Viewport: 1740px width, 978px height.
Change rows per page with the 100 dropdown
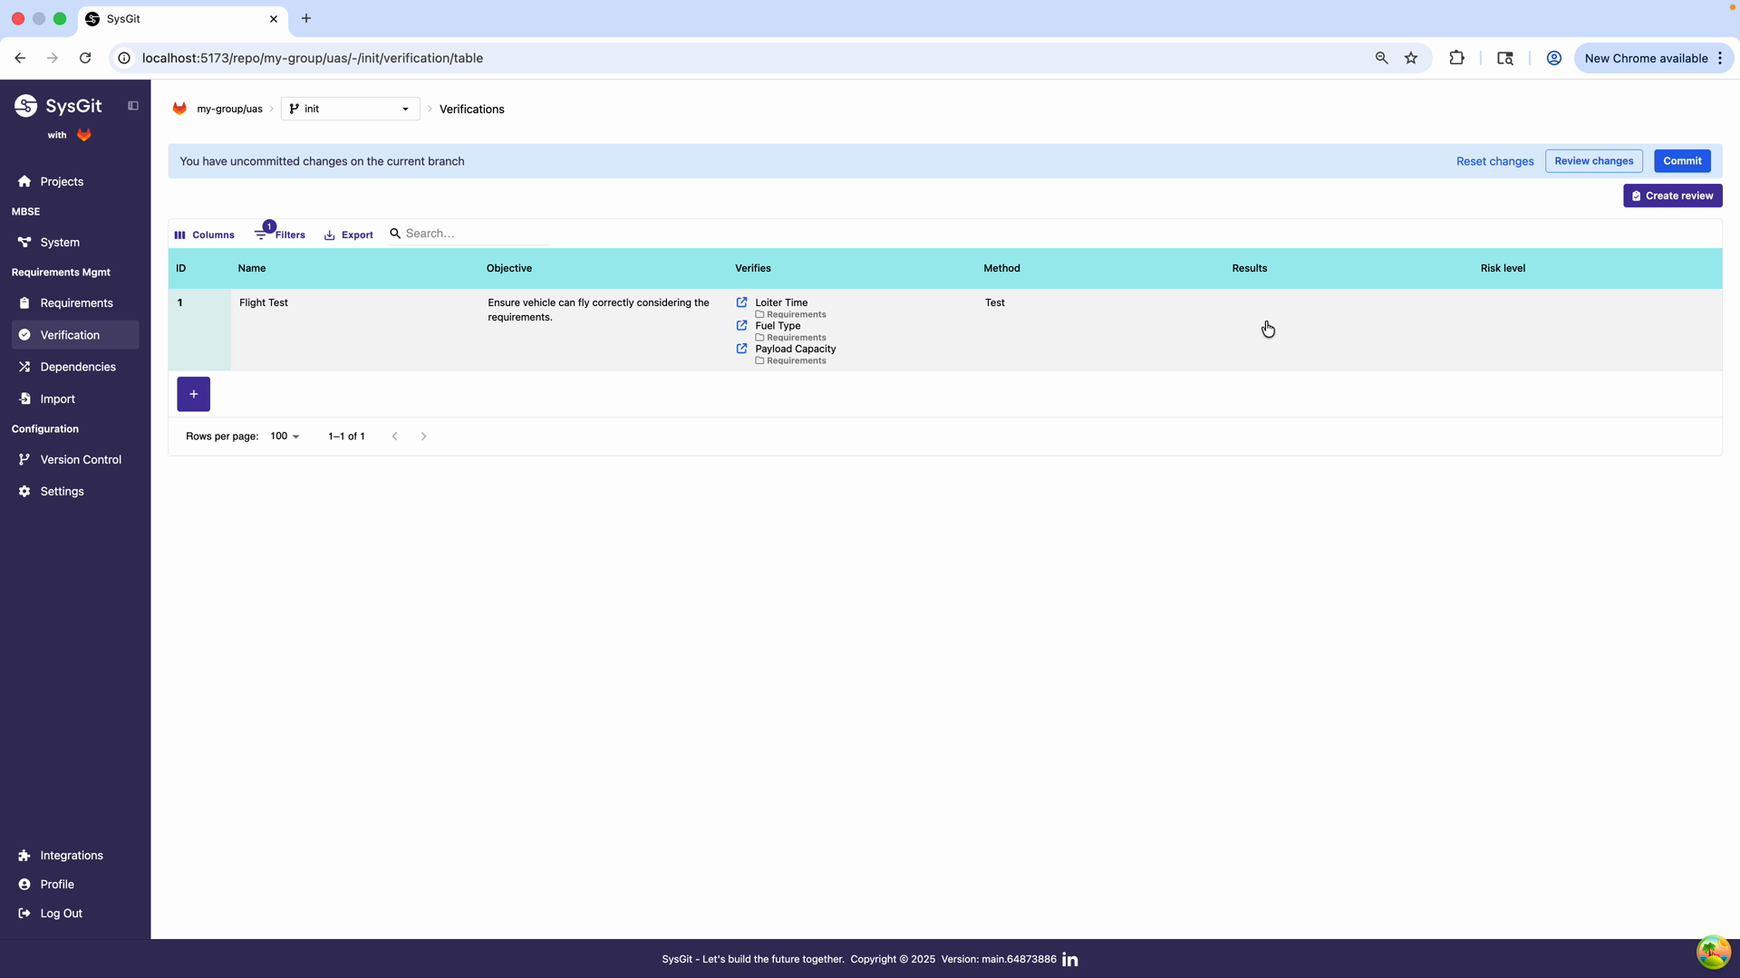point(284,436)
